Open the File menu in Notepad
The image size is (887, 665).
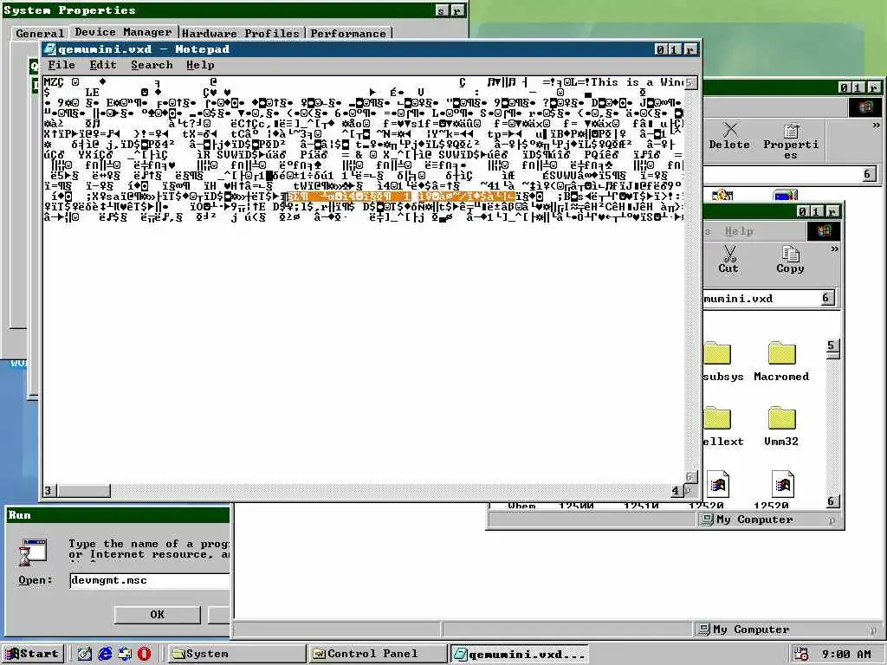click(x=62, y=65)
